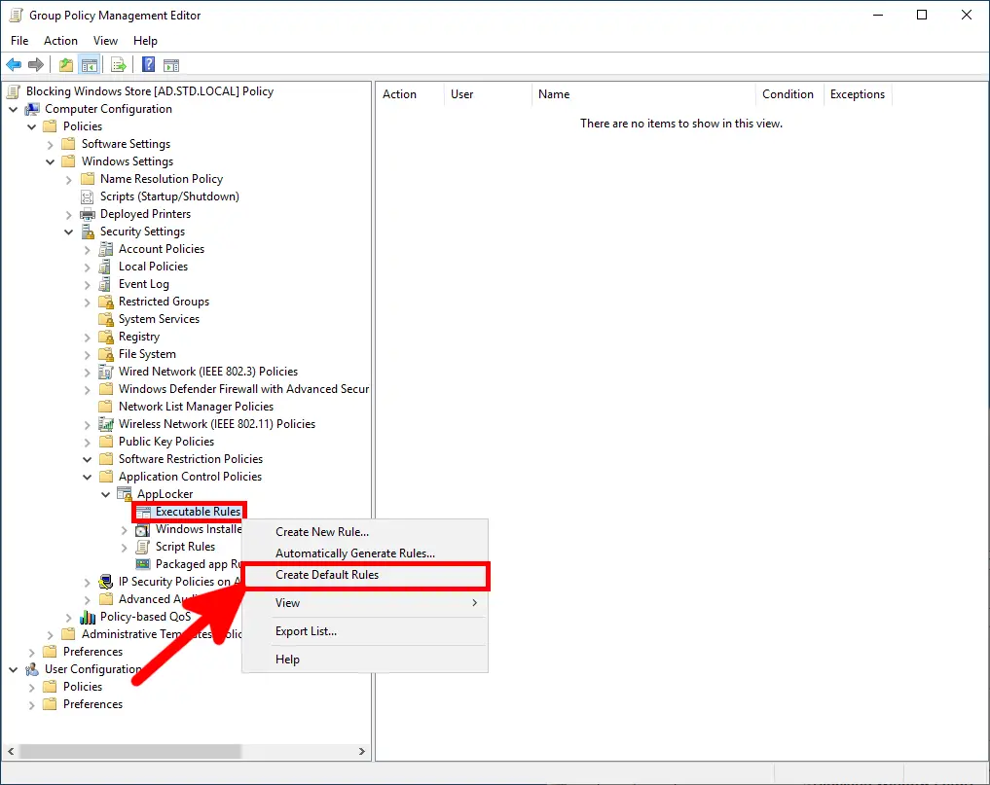Screen dimensions: 990x785
Task: Click the Forward navigation arrow in the toolbar
Action: point(35,64)
